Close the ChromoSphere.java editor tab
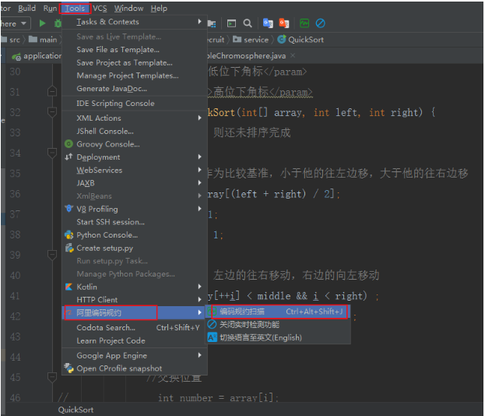The width and height of the screenshot is (485, 416). point(293,55)
